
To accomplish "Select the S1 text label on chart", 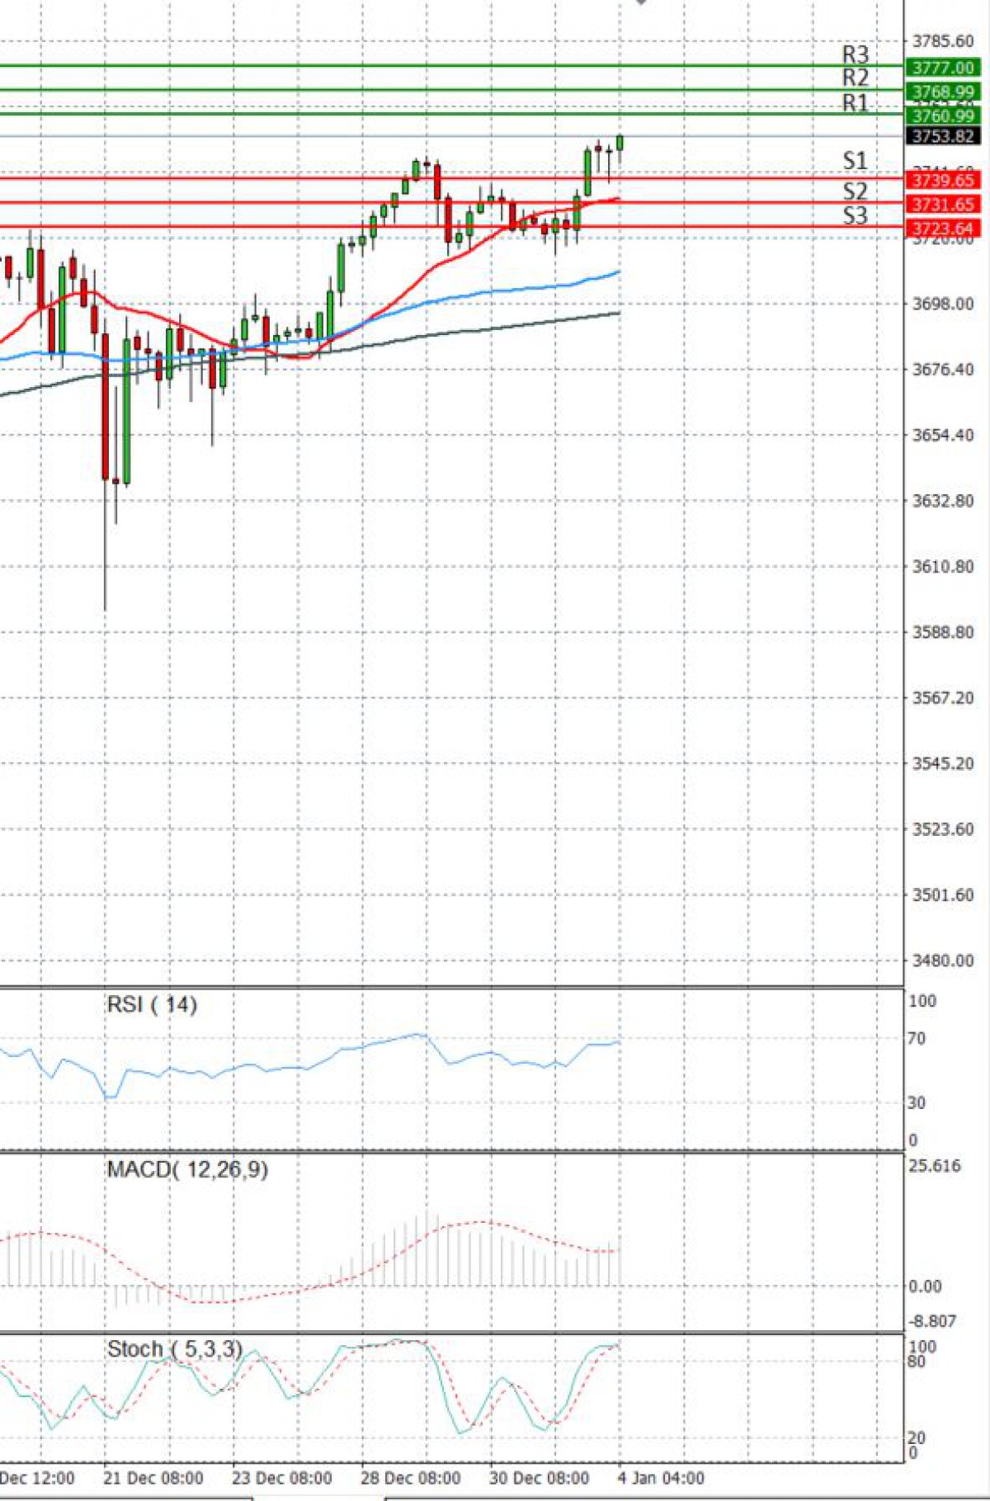I will coord(855,160).
